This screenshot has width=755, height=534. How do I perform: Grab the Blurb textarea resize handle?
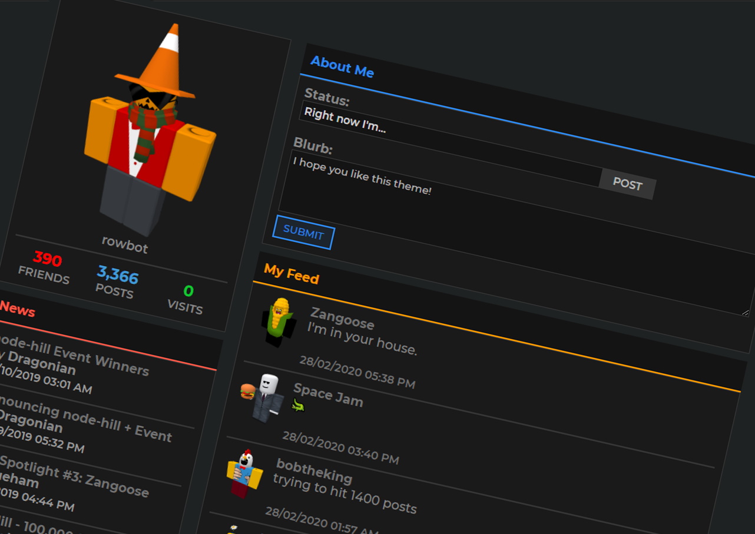(x=746, y=313)
